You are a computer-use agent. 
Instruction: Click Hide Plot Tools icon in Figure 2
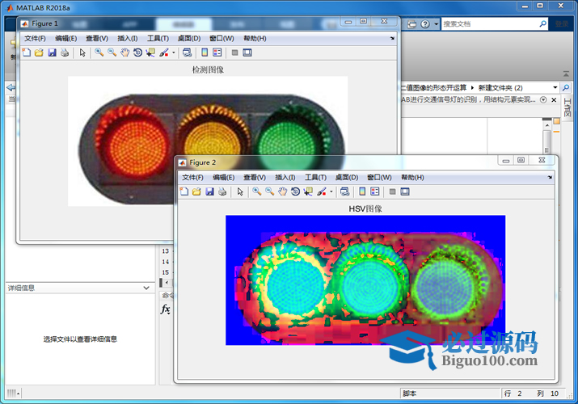[x=393, y=191]
